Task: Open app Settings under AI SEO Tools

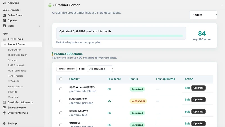Action: click(x=12, y=92)
